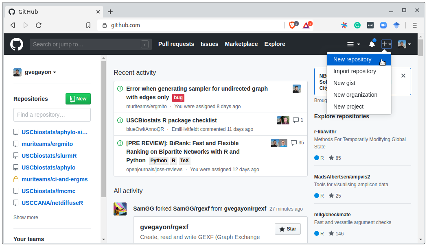Select New repository from dropdown
429x248 pixels.
(359, 59)
